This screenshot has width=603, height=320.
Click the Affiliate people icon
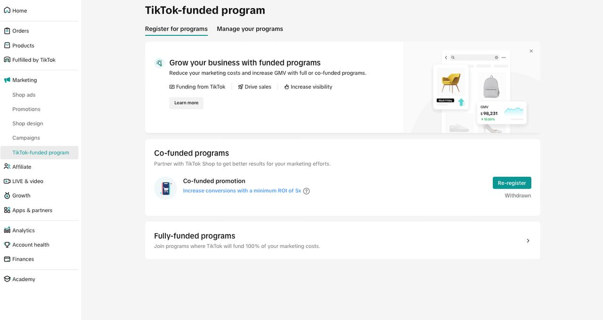point(7,167)
